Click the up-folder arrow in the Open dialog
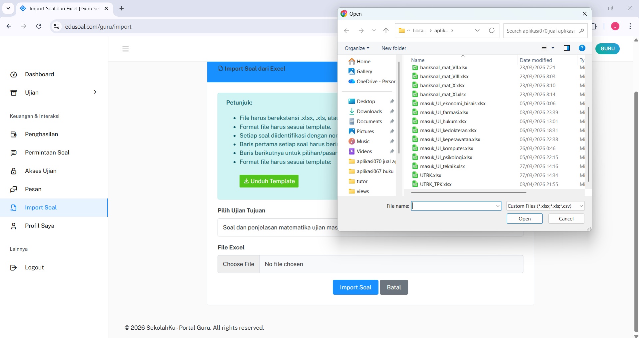Screen dimensions: 639x338 (386, 31)
